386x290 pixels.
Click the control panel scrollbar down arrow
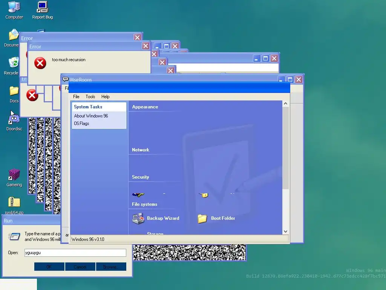(286, 231)
